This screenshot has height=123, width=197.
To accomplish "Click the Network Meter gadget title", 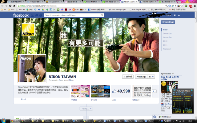I will coord(183,91).
